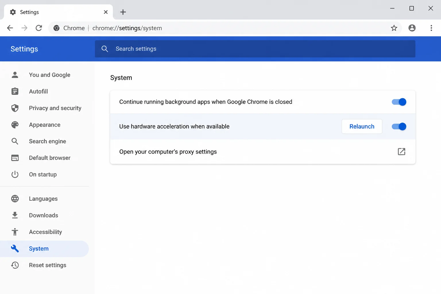Click the Relaunch button
This screenshot has height=294, width=441.
[362, 127]
